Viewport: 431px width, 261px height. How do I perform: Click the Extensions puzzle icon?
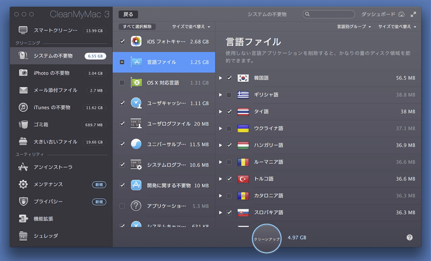(x=23, y=219)
